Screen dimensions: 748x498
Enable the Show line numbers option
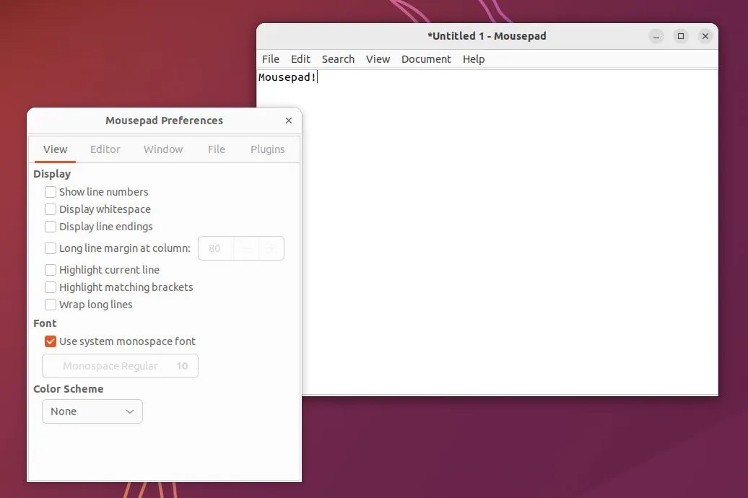point(51,192)
